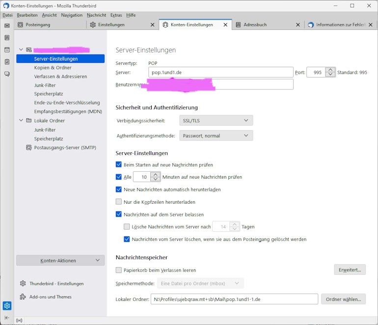Open the Verbindungssicherheit SSL/TLS dropdown

(x=216, y=120)
